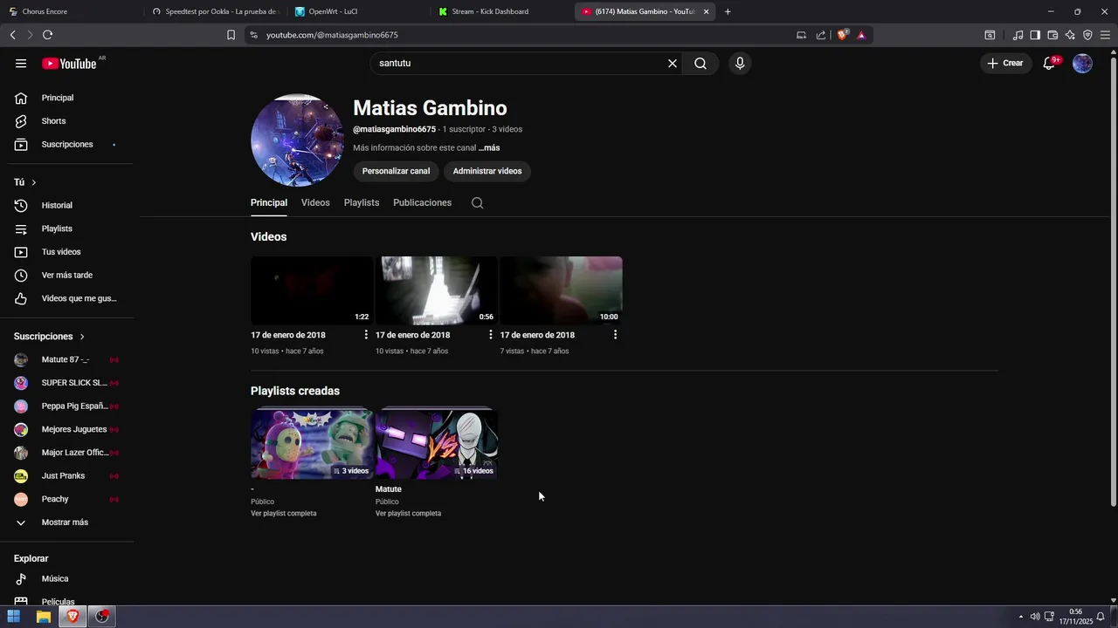Click the share icon in the address bar
The width and height of the screenshot is (1118, 628).
coord(821,35)
